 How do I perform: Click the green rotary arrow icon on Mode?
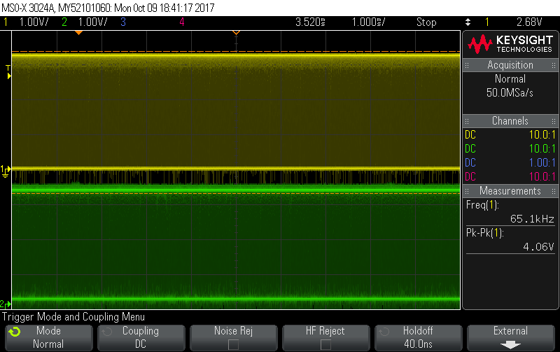(15, 332)
